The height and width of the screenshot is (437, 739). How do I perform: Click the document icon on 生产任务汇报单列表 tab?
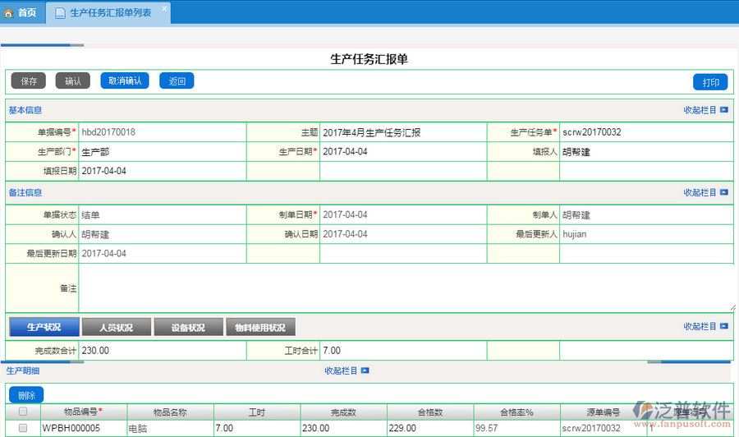point(60,13)
